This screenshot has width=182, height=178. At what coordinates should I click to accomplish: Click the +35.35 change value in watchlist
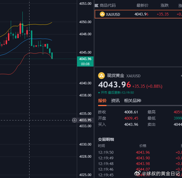(x=163, y=14)
